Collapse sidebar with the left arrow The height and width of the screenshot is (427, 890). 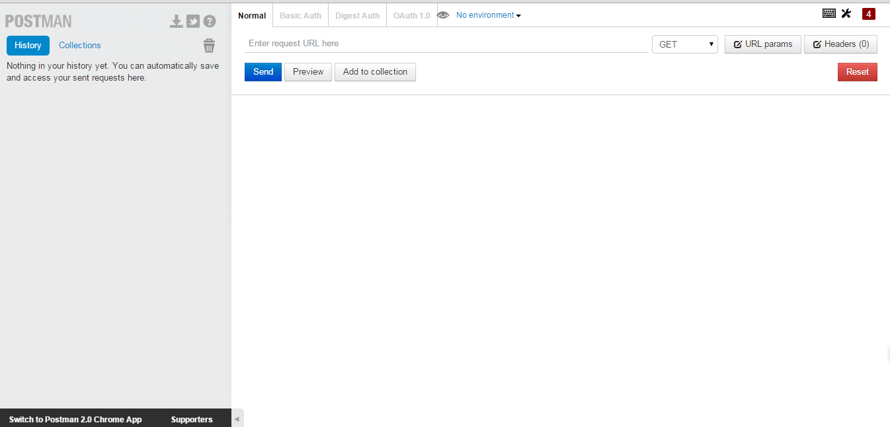(x=237, y=419)
